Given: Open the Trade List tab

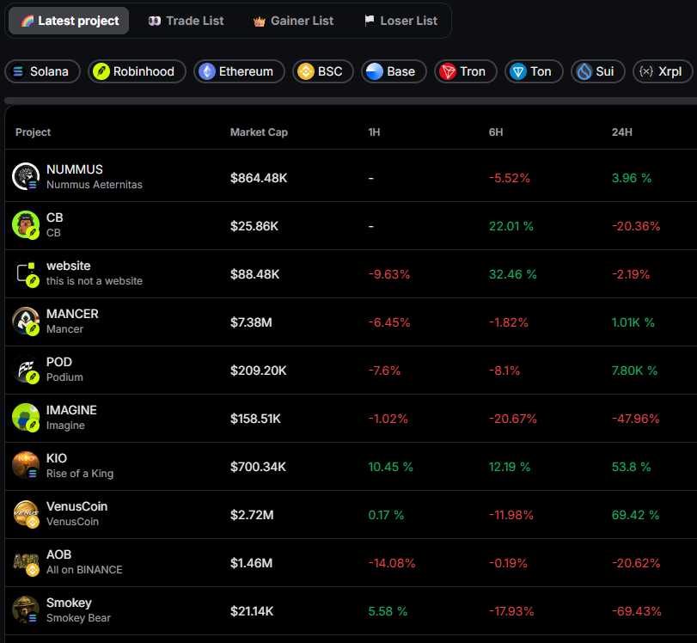Looking at the screenshot, I should 186,21.
